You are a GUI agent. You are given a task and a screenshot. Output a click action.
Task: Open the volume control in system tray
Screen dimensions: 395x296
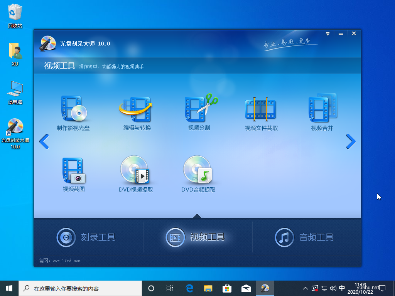(333, 288)
